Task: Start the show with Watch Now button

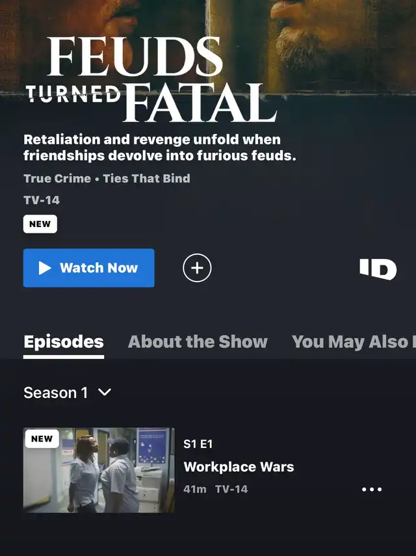Action: (x=89, y=268)
